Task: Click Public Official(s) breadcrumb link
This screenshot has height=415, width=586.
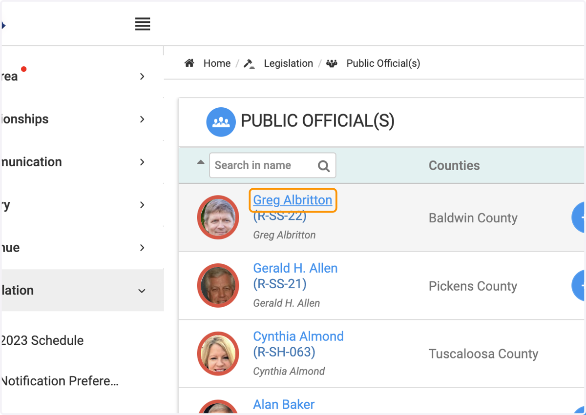Action: click(x=383, y=63)
